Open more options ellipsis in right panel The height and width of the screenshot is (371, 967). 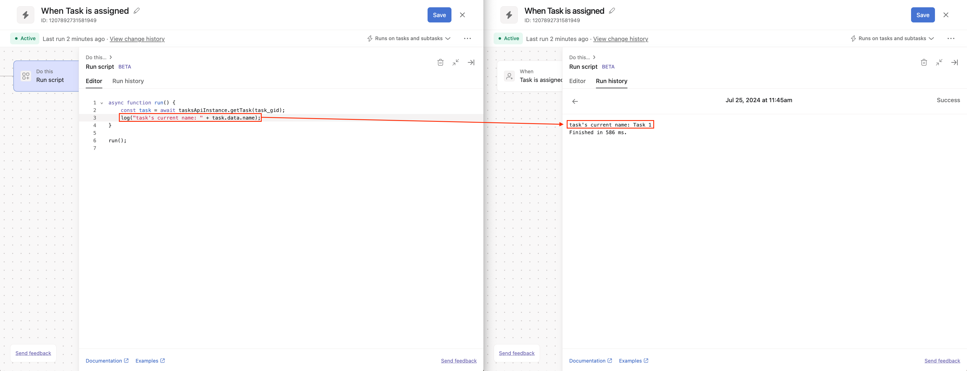pyautogui.click(x=951, y=39)
